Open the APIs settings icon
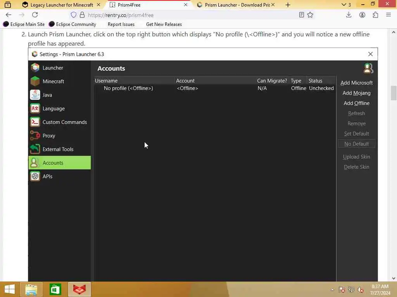Image resolution: width=397 pixels, height=297 pixels. [x=35, y=176]
